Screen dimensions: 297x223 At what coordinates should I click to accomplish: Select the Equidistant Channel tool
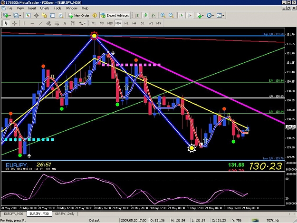click(48, 23)
